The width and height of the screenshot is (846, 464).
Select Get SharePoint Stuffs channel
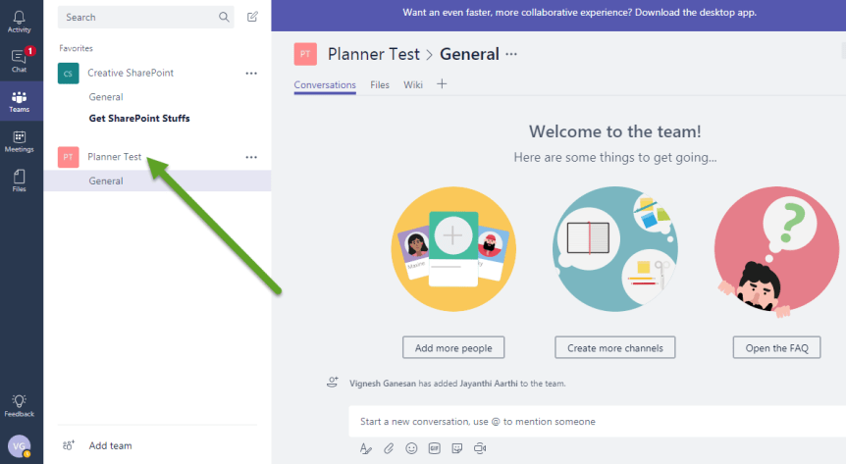(138, 119)
